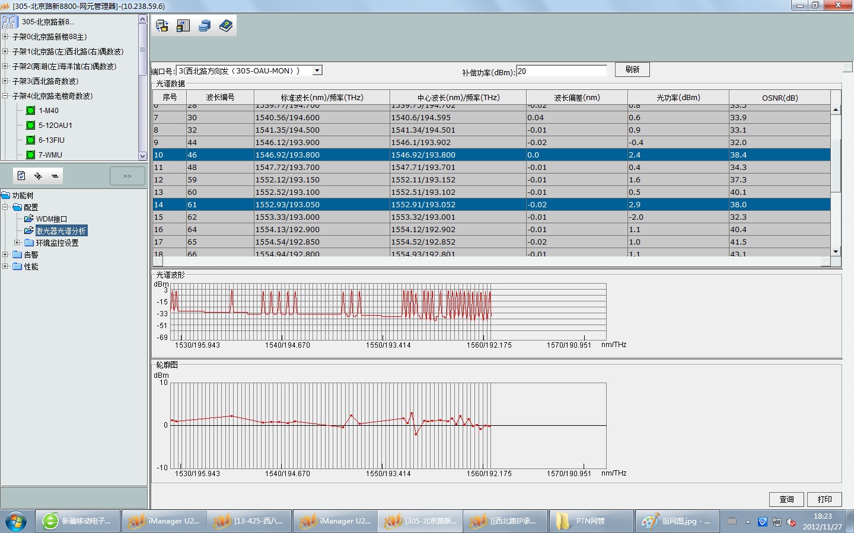The height and width of the screenshot is (533, 854).
Task: Click the 打印 print button
Action: pos(824,499)
